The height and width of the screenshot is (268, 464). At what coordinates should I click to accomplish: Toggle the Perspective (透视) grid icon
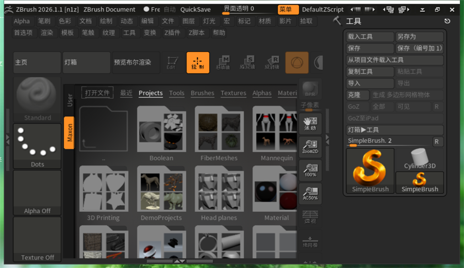point(310,217)
